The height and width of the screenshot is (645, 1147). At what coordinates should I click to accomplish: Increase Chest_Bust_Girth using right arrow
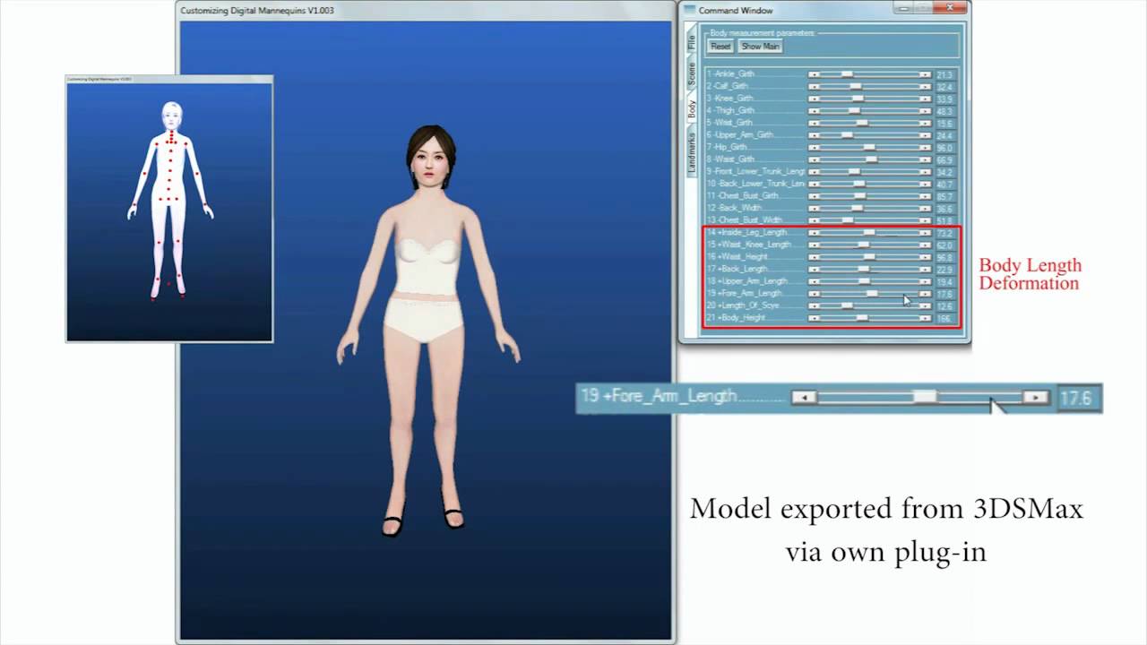925,196
